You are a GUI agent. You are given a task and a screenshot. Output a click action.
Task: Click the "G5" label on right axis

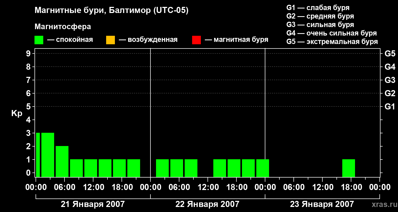pos(390,54)
